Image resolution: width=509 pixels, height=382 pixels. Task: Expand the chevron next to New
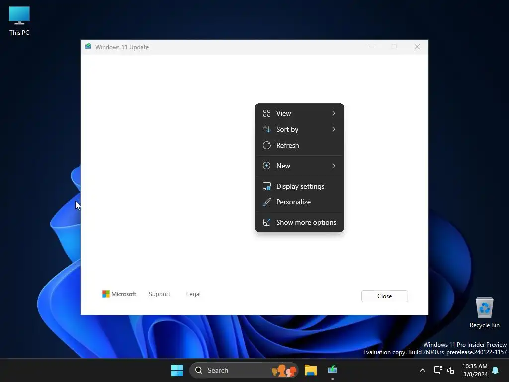[334, 166]
